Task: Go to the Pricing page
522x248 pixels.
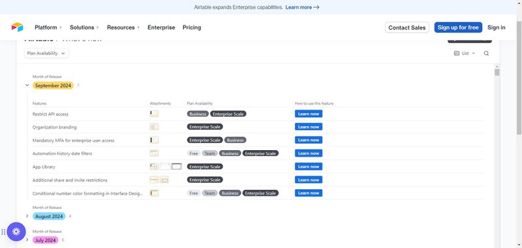Action: pos(192,27)
